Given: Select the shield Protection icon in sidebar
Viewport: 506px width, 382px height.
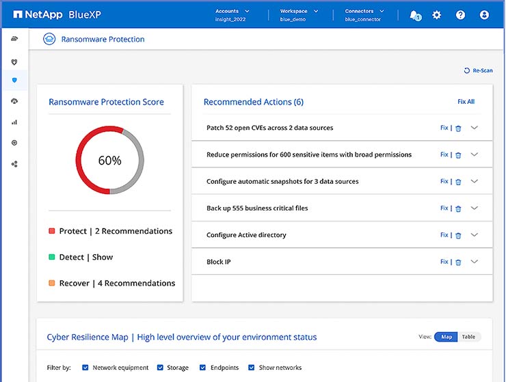Looking at the screenshot, I should pos(14,81).
